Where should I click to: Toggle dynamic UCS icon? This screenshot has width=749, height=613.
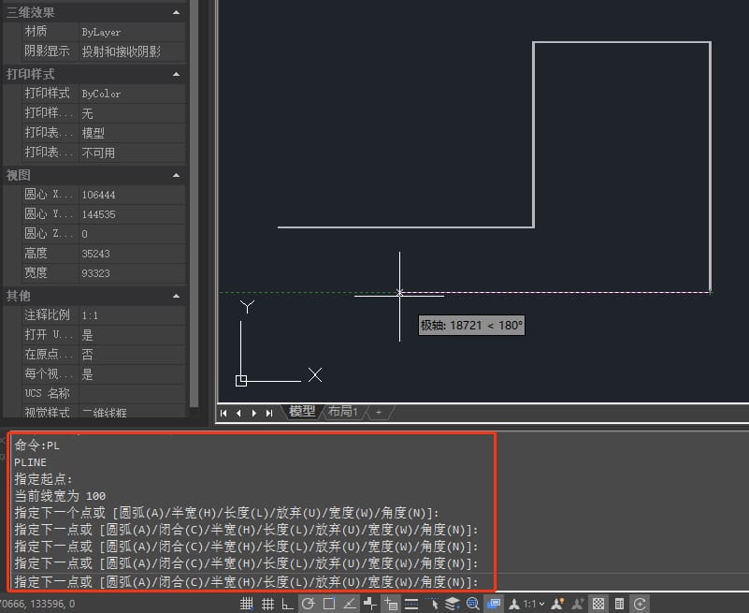tap(370, 604)
